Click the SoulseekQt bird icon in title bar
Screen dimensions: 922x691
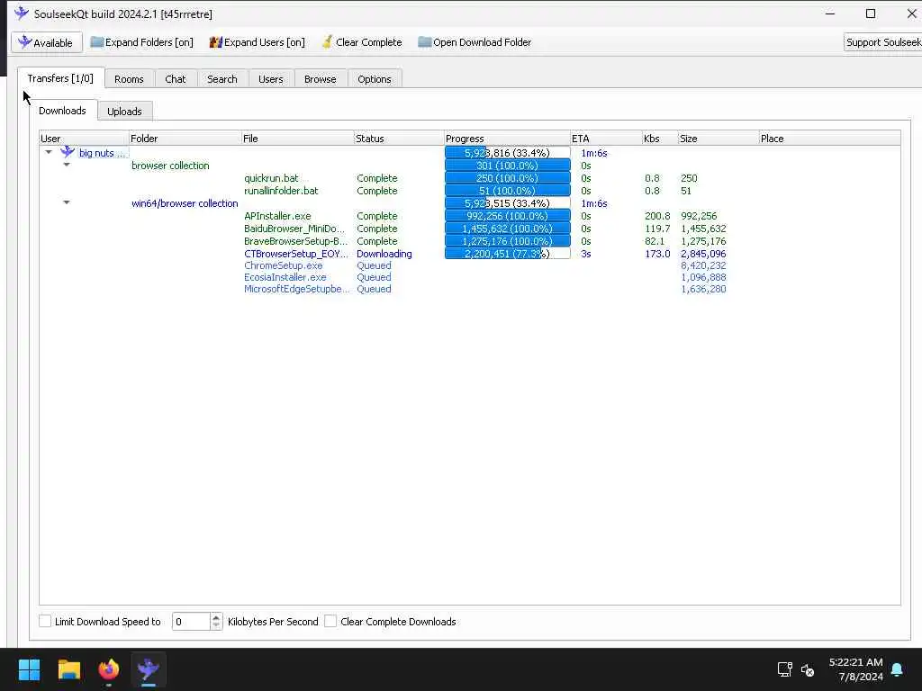22,13
